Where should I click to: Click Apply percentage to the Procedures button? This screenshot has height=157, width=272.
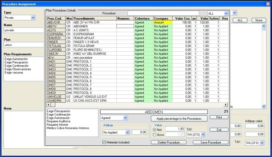click(179, 119)
